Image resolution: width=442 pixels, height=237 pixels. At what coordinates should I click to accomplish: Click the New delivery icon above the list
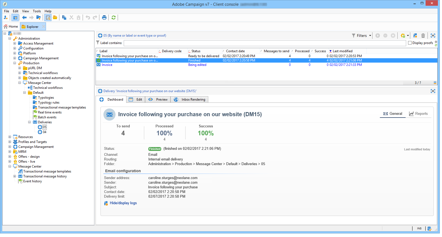tap(415, 36)
